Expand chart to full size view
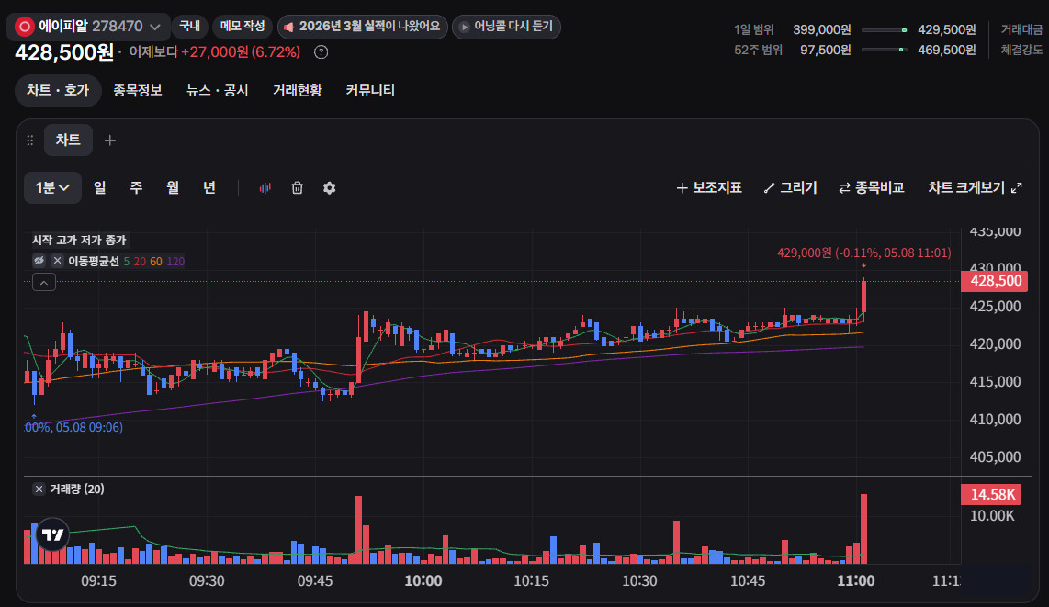This screenshot has height=607, width=1049. 975,188
